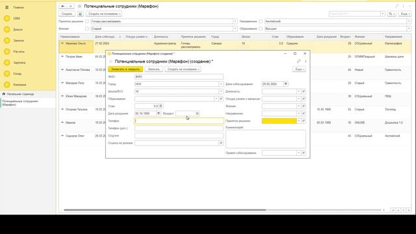Viewport: 416px width, 234px height.
Task: Expand the Принятое решение dropdown in dialog
Action: point(299,121)
